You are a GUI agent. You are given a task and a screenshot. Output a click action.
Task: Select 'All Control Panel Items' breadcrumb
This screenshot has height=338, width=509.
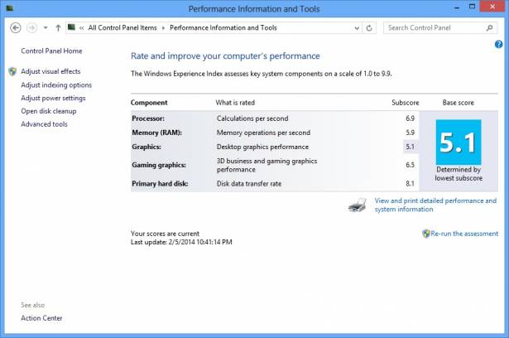[122, 27]
